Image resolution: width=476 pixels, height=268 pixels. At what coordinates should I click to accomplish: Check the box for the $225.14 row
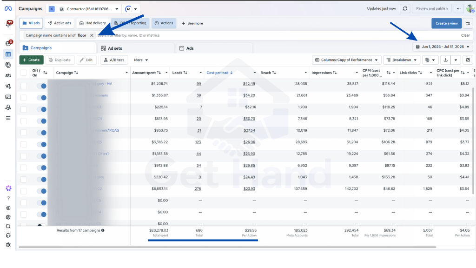pyautogui.click(x=23, y=109)
